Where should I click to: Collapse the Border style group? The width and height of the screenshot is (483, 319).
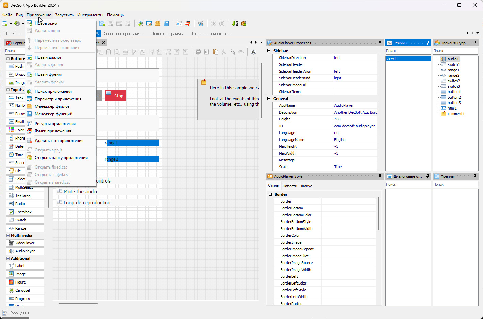(x=270, y=194)
